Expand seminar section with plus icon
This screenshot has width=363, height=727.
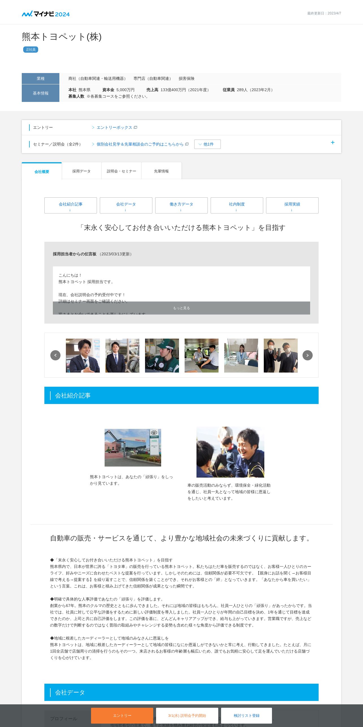pos(333,142)
